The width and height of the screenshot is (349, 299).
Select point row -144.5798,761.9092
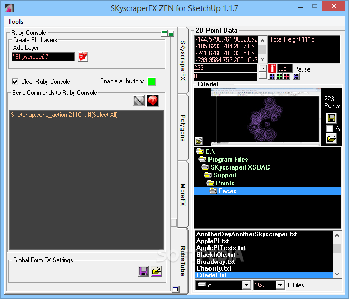point(226,39)
